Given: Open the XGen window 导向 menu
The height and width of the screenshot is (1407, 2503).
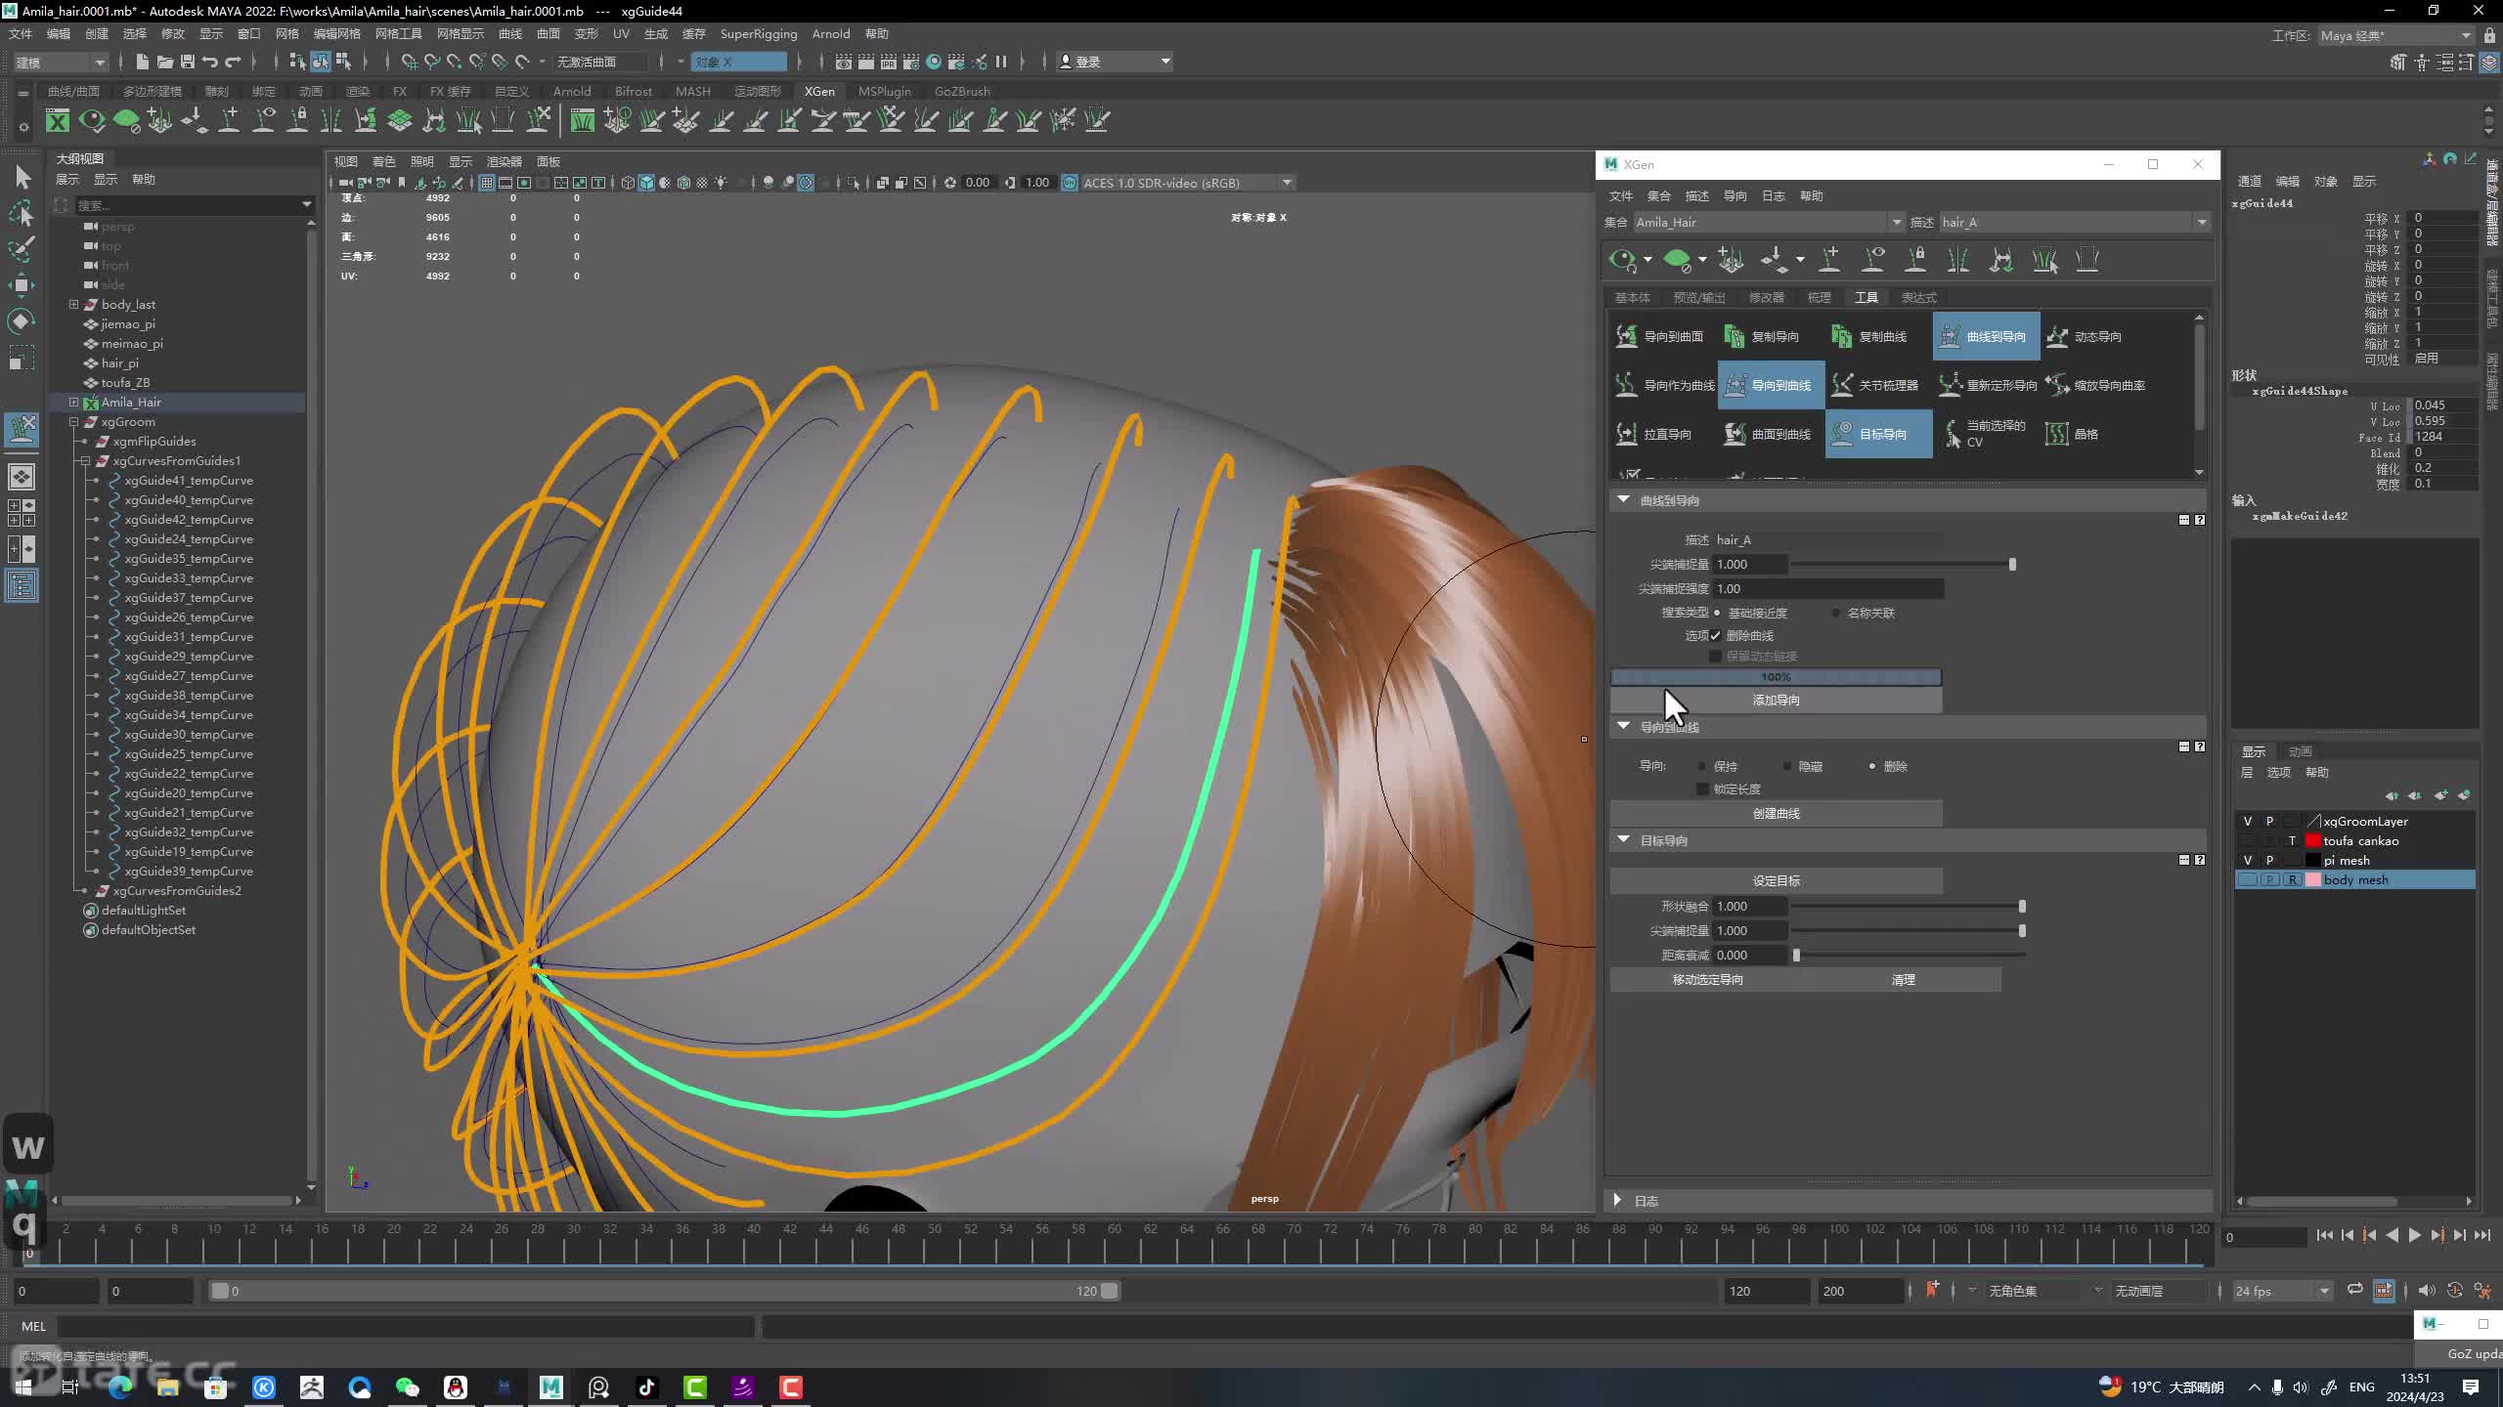Looking at the screenshot, I should [x=1735, y=195].
